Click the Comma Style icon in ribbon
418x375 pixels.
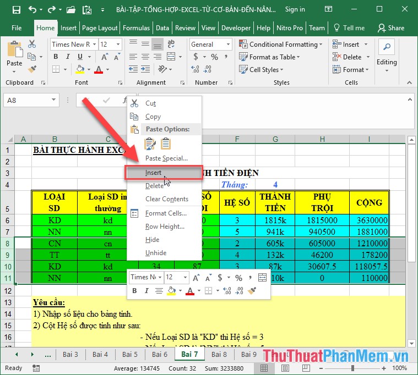[226, 57]
